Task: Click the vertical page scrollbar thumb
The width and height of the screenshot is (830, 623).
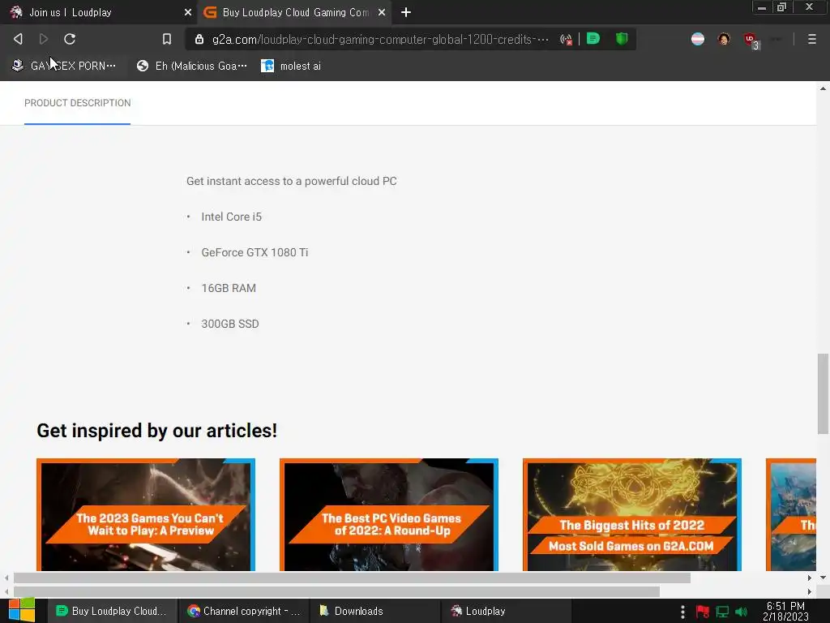Action: coord(823,393)
